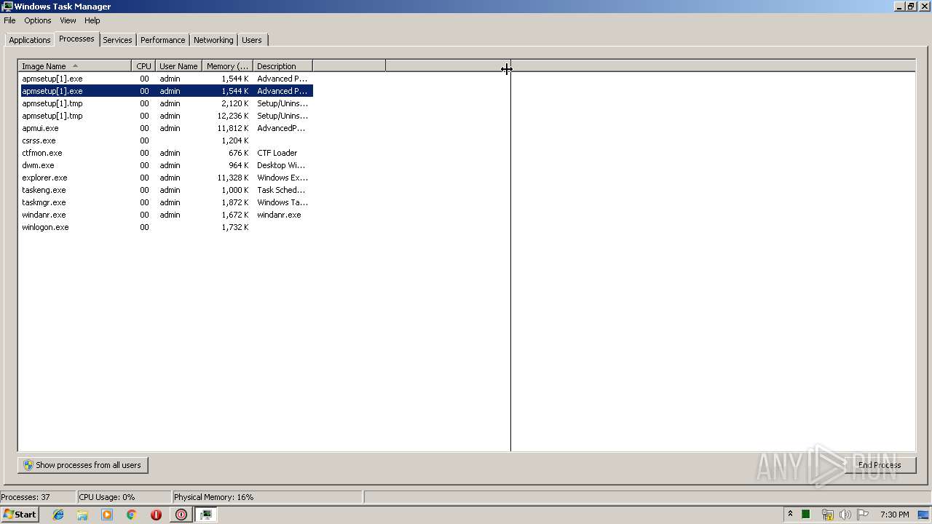This screenshot has height=524, width=932.
Task: Click the Desktop Wi... description of dwm.exe
Action: 283,165
